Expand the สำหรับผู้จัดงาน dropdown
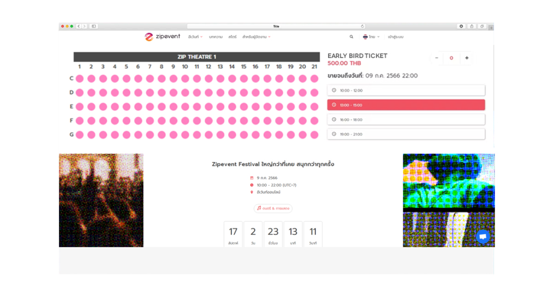 click(x=256, y=37)
